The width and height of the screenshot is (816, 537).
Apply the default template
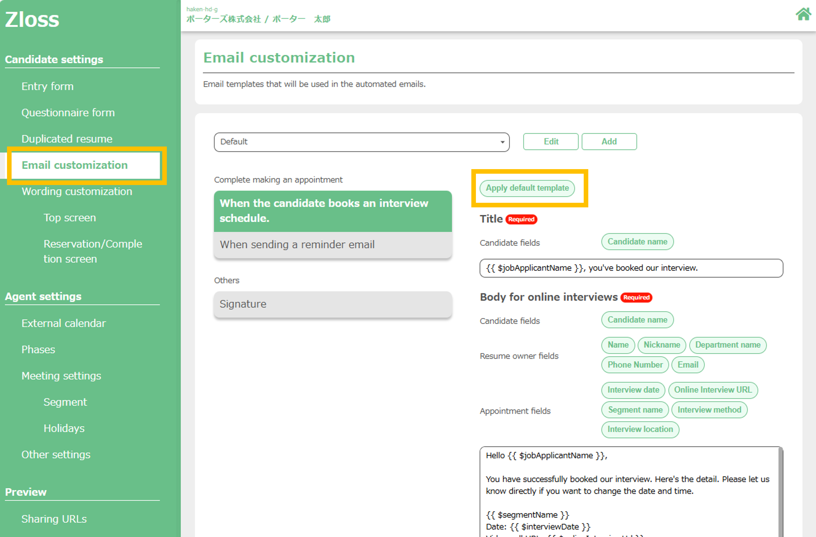pyautogui.click(x=527, y=188)
